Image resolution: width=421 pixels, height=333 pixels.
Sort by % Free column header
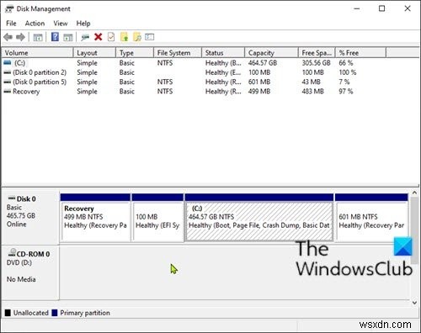(361, 53)
